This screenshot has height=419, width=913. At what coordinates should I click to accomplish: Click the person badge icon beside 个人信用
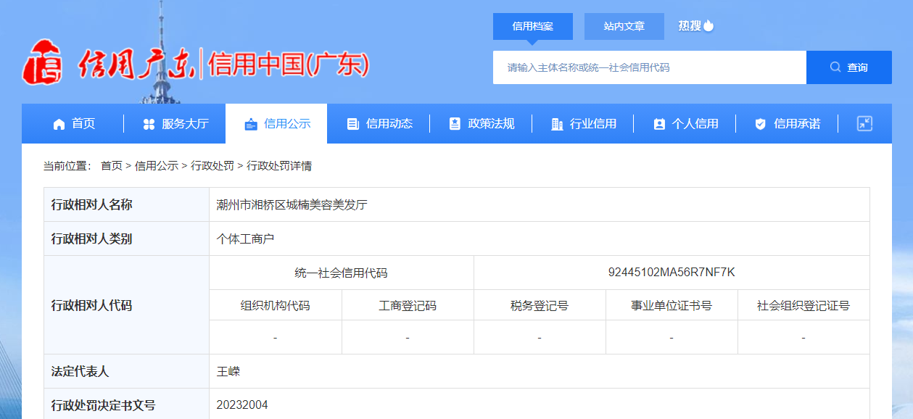click(x=659, y=124)
